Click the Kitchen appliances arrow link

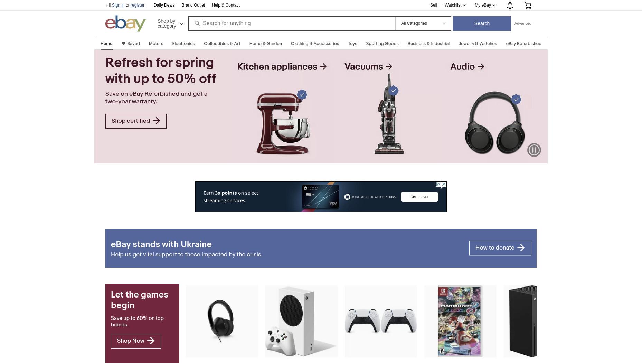[282, 67]
